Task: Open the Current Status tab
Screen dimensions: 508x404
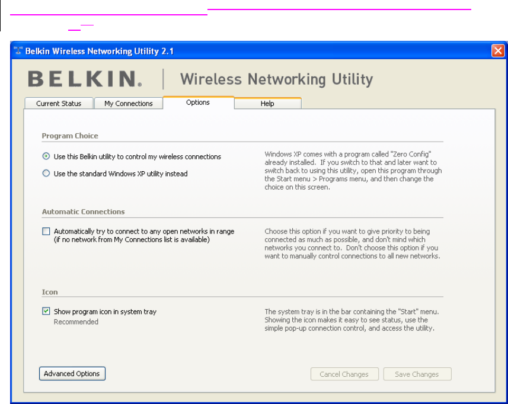Action: (x=59, y=103)
